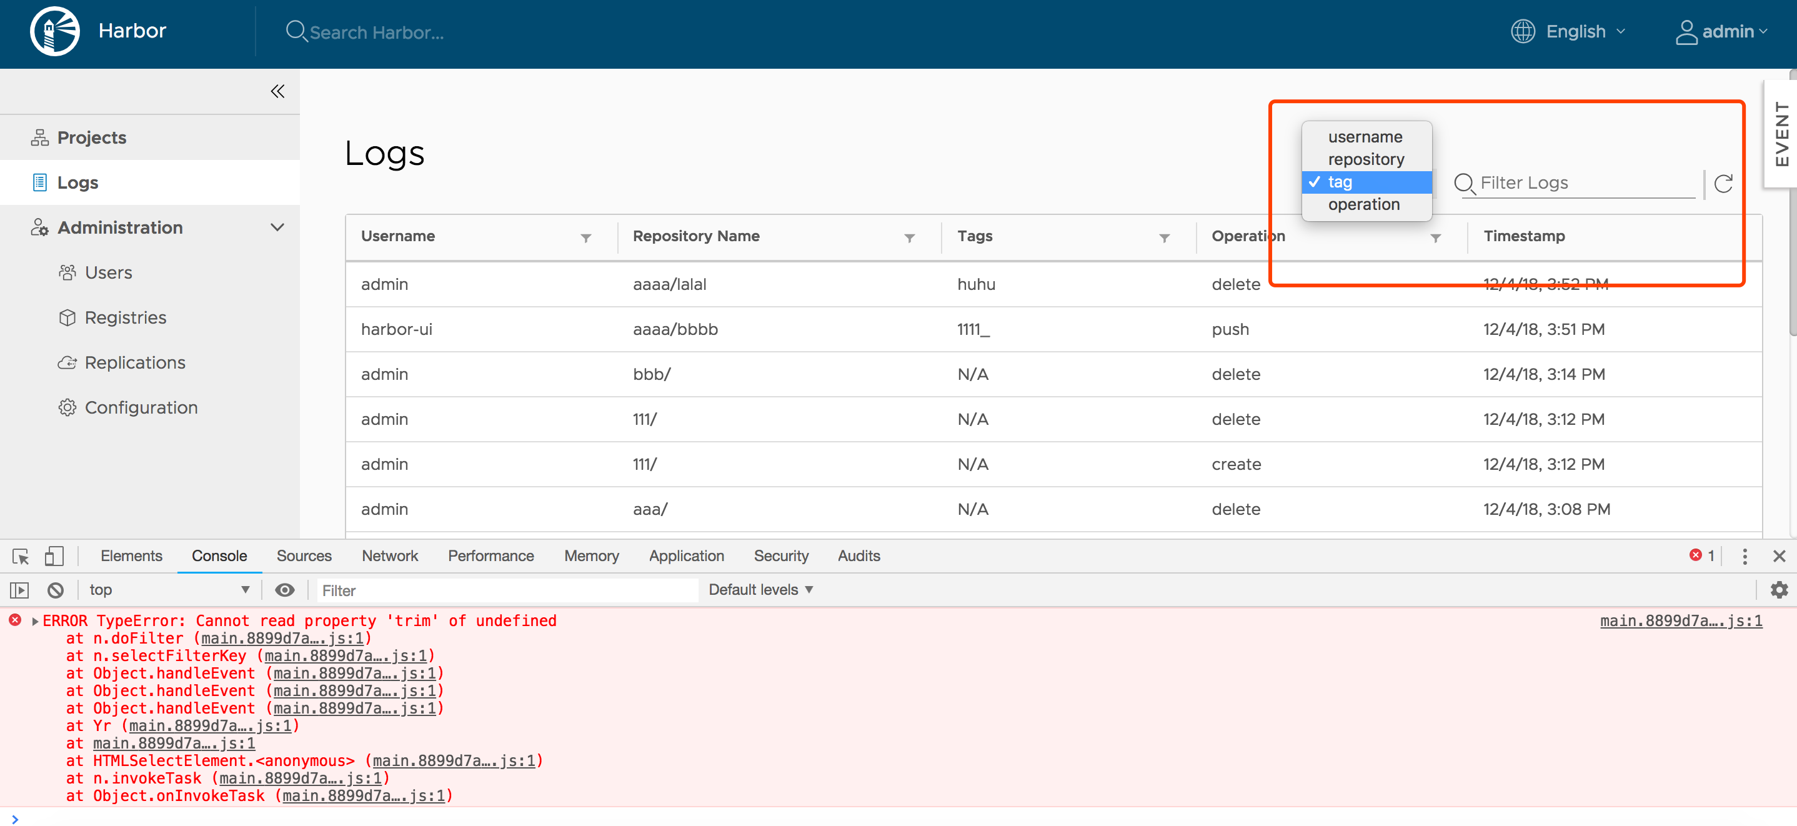Open the DevTools settings gear
This screenshot has width=1797, height=826.
click(1779, 589)
